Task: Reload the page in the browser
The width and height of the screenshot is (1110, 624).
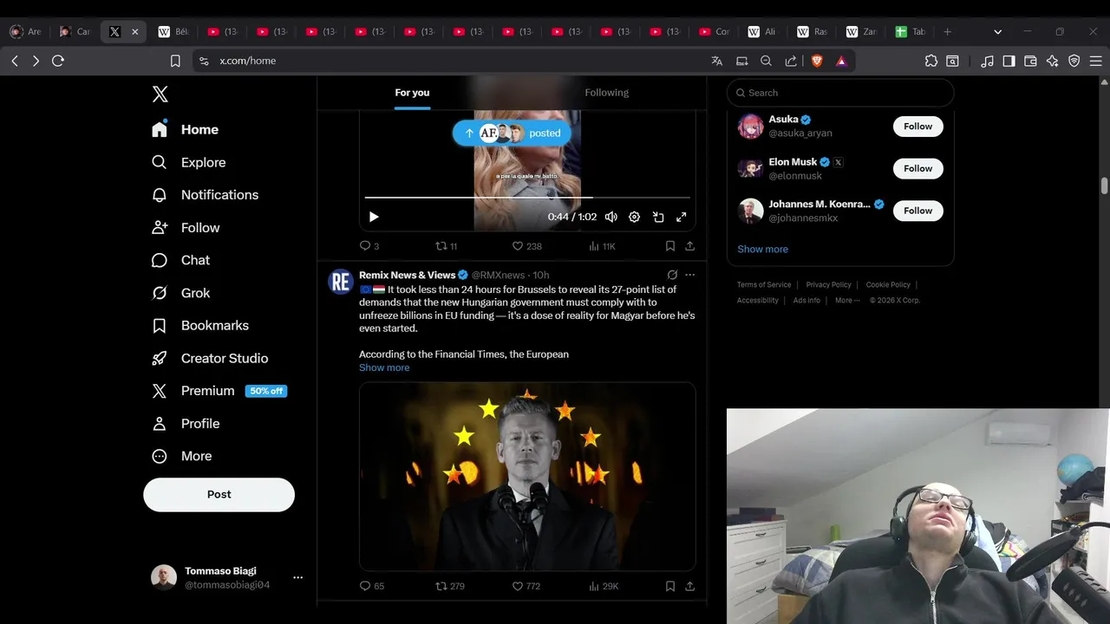Action: 58,61
